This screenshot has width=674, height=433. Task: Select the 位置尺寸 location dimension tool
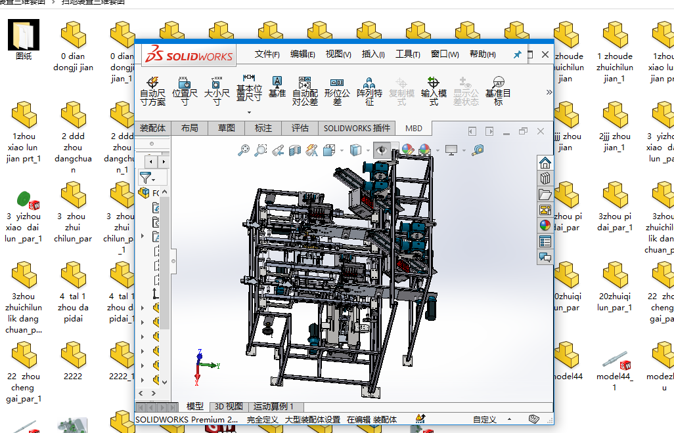point(185,91)
